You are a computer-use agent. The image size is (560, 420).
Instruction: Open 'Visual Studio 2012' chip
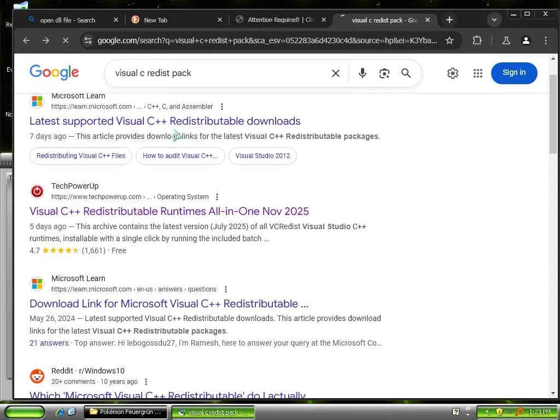coord(262,156)
